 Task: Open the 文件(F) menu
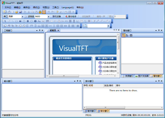(8, 7)
